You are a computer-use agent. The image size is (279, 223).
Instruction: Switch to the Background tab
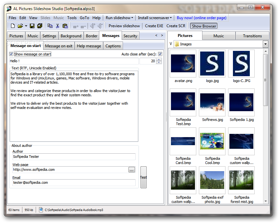coord(71,36)
